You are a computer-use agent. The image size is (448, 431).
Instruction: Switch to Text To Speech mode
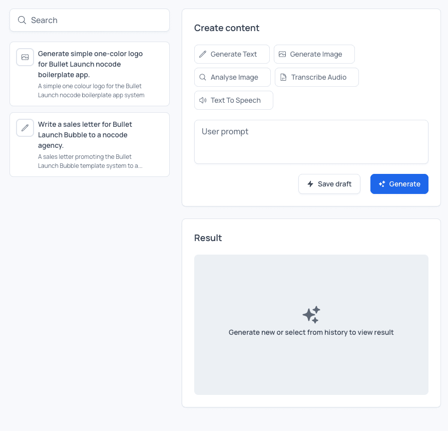point(233,100)
